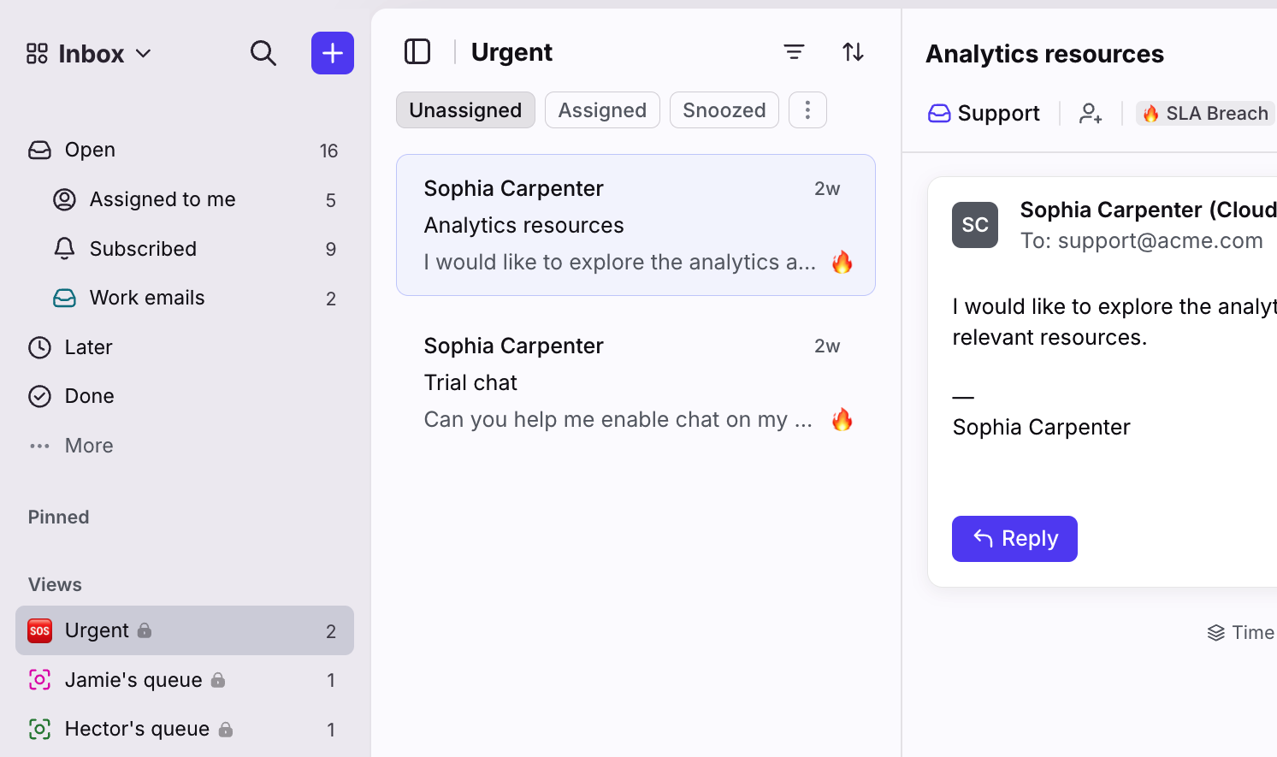Click the bell icon beside Subscribed
This screenshot has height=757, width=1277.
64,249
